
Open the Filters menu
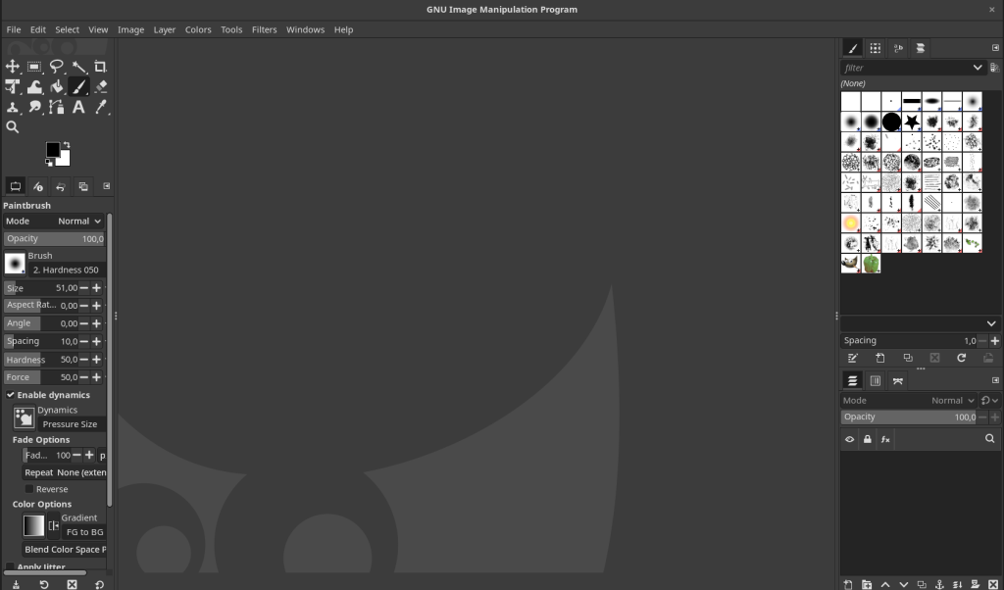coord(264,29)
